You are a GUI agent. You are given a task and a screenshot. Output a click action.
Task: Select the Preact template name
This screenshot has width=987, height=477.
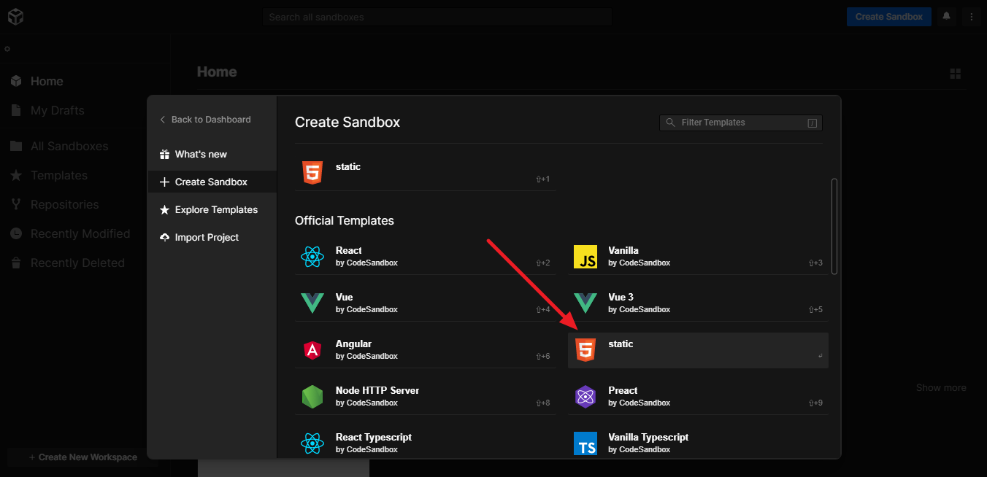[x=623, y=390]
